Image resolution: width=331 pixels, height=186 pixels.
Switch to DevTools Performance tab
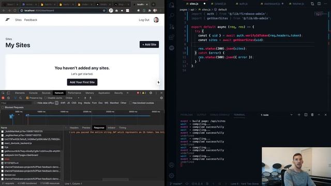(x=74, y=93)
